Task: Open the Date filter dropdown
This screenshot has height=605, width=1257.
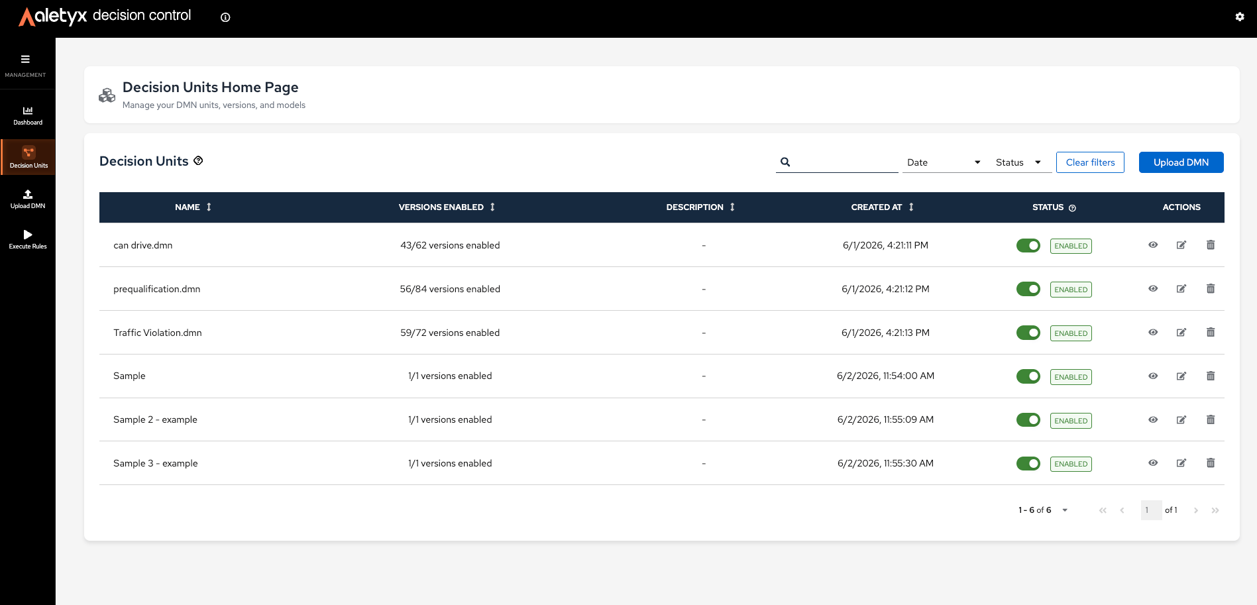Action: point(944,162)
